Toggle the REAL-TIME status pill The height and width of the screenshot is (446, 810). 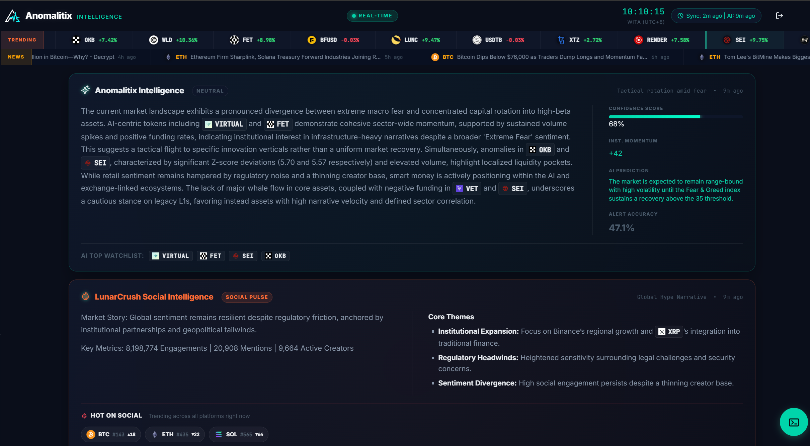(372, 16)
